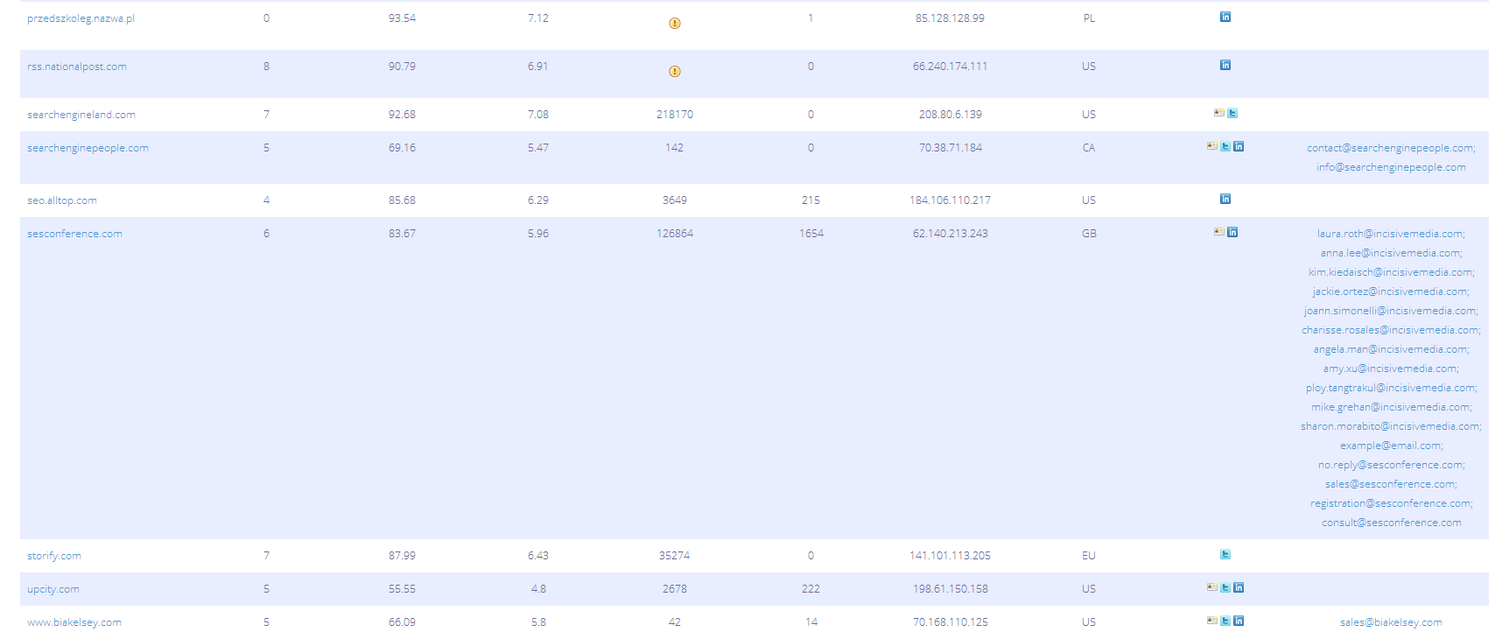This screenshot has width=1502, height=639.
Task: Click contact card icon for sesconference.com
Action: 1218,232
